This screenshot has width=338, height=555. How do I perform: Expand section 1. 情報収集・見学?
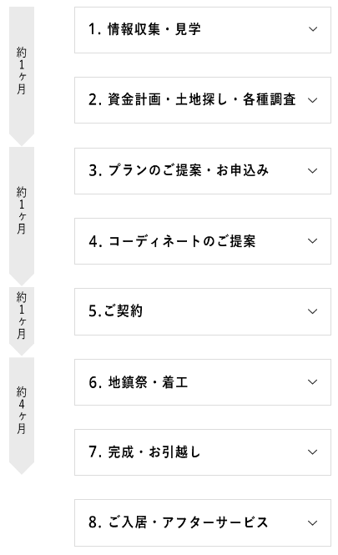point(203,30)
